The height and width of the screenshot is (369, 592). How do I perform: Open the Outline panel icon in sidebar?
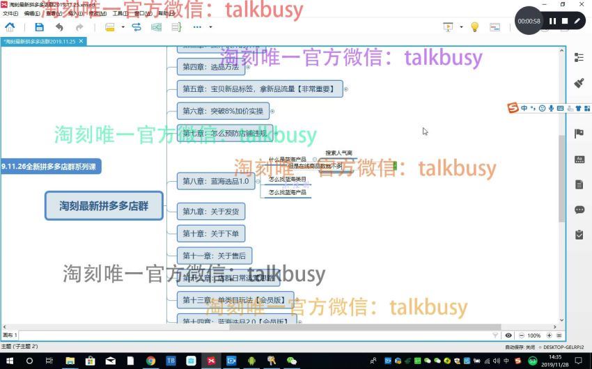(579, 57)
